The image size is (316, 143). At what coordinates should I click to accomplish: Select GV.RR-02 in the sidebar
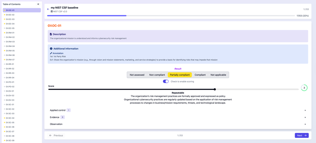tap(10, 69)
